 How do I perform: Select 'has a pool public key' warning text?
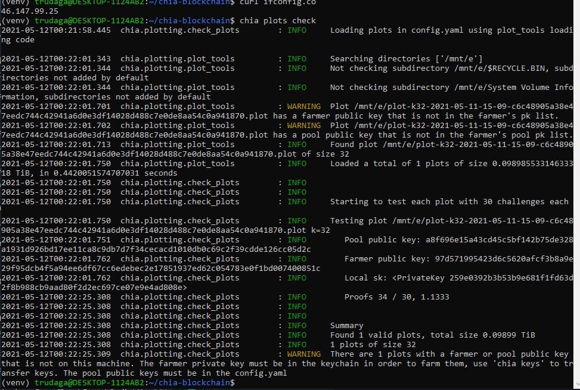pos(321,135)
